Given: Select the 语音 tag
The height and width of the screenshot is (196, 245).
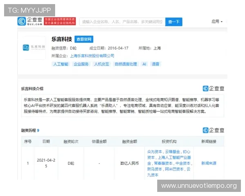Looking at the screenshot, I should point(156,64).
